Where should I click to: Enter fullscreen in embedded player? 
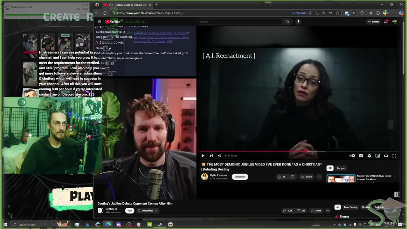tap(394, 156)
